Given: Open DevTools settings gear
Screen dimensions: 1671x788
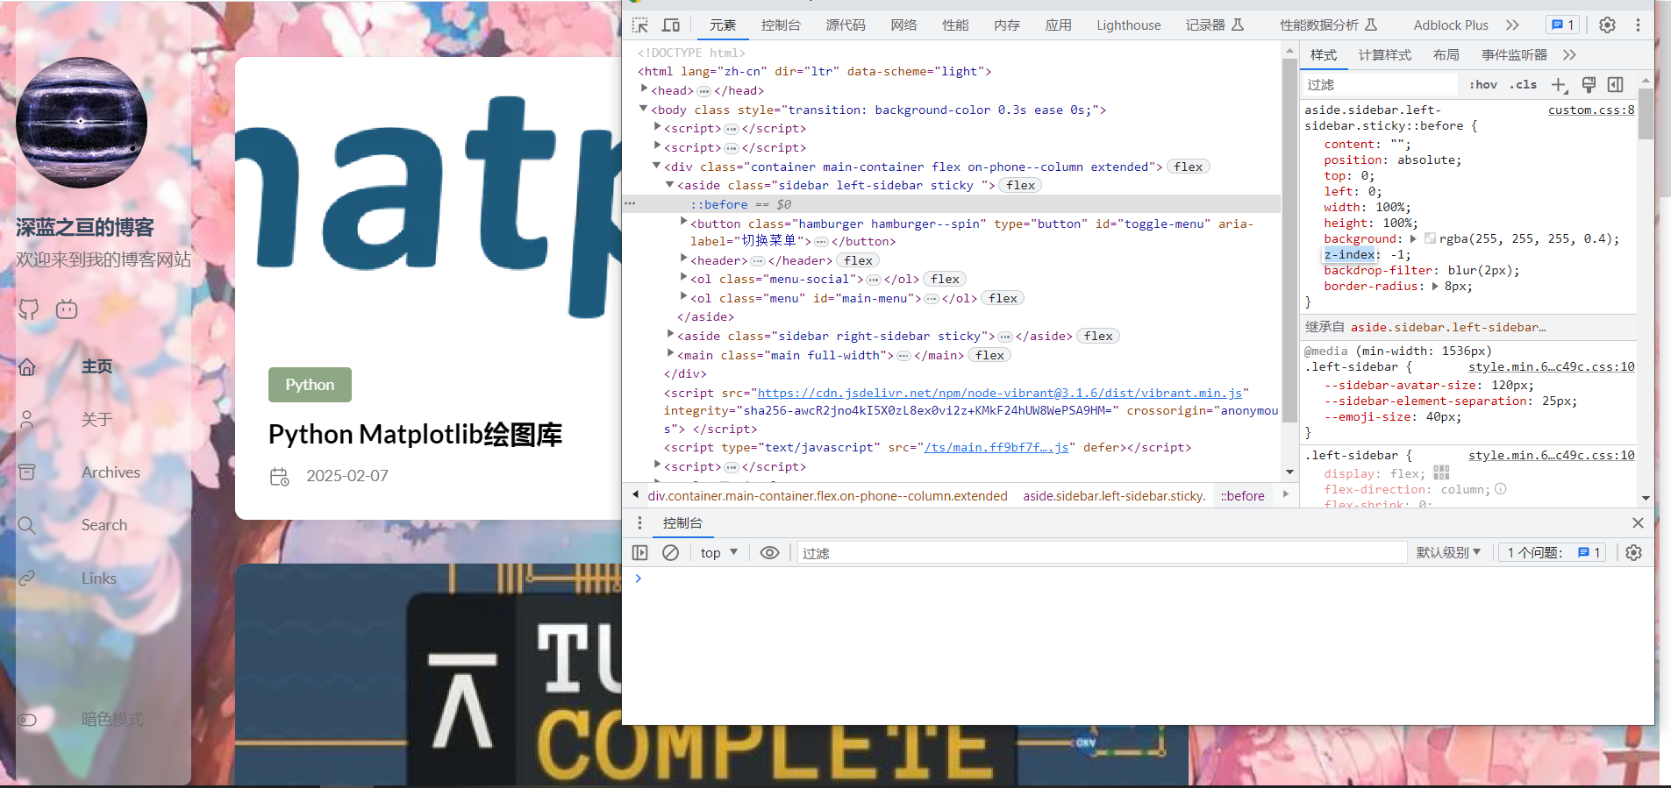Looking at the screenshot, I should click(x=1607, y=25).
